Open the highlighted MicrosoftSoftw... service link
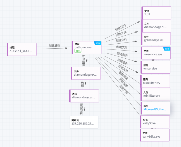The width and height of the screenshot is (181, 147). [x=155, y=109]
